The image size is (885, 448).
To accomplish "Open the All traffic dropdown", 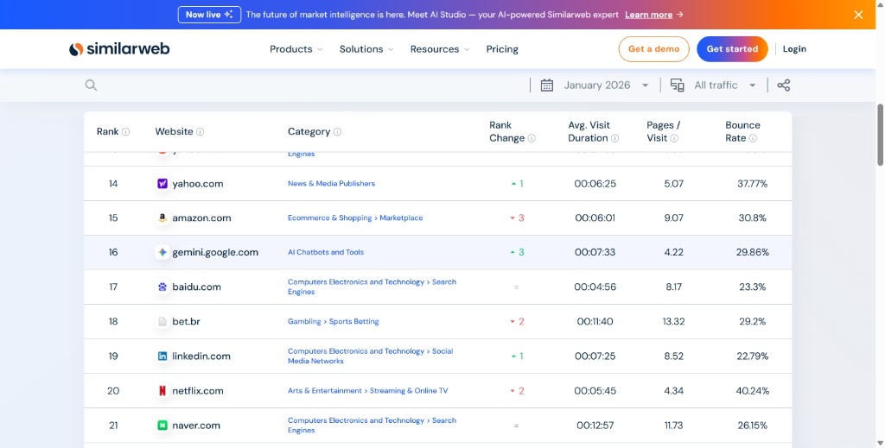I will pyautogui.click(x=725, y=85).
